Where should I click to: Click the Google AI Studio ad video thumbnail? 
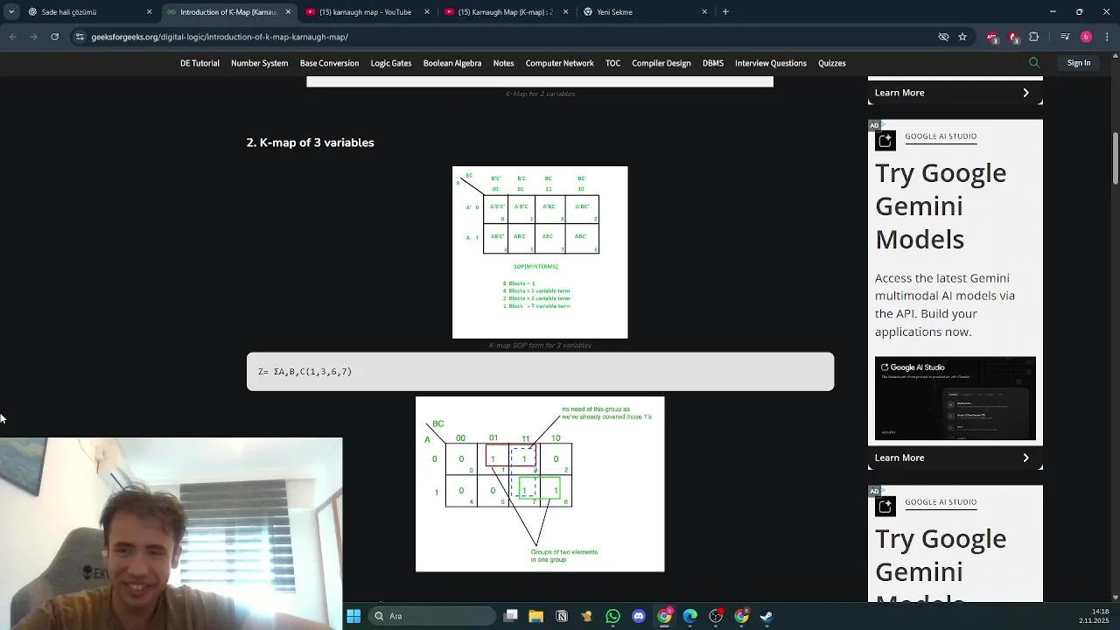(x=955, y=398)
